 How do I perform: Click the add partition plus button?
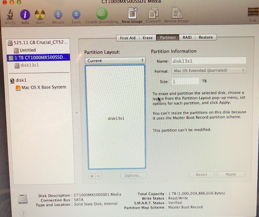point(92,176)
